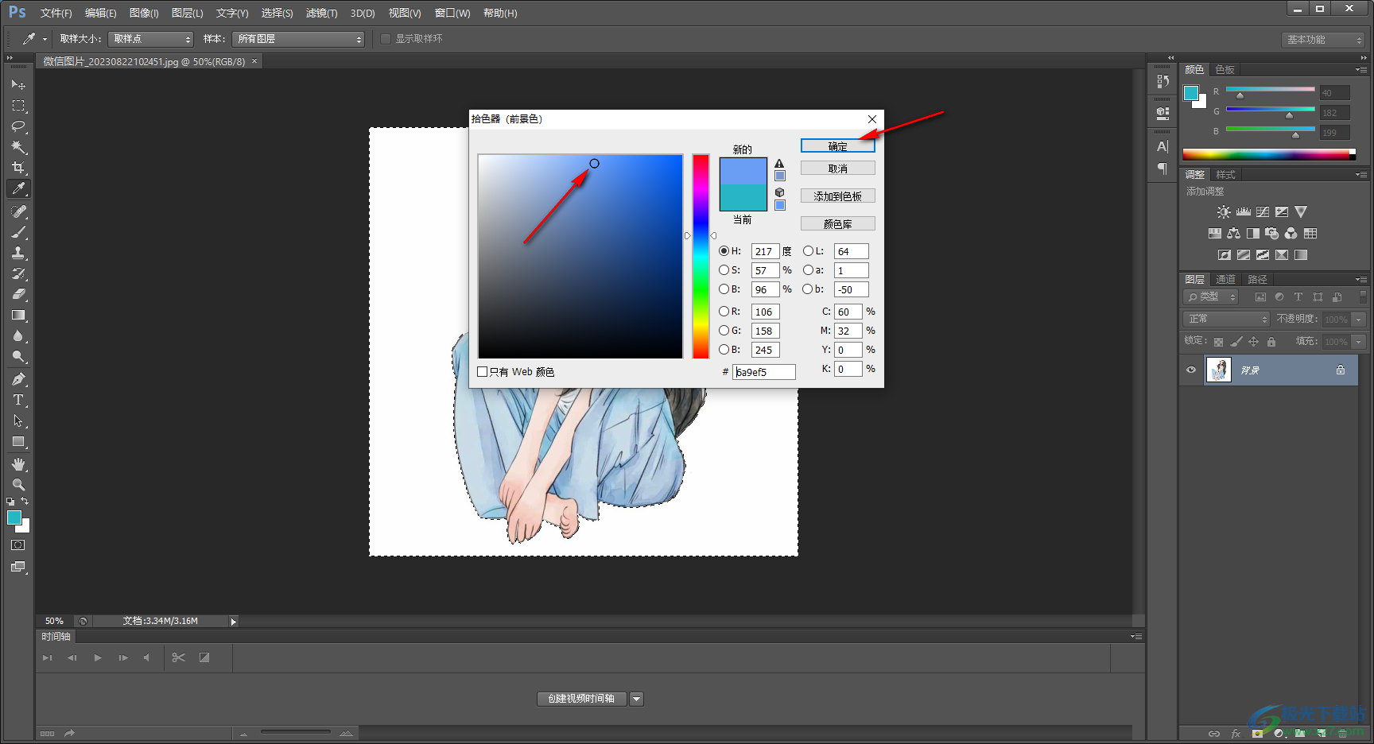Switch to the Channels tab
Screen dimensions: 1374x744
click(x=1225, y=280)
